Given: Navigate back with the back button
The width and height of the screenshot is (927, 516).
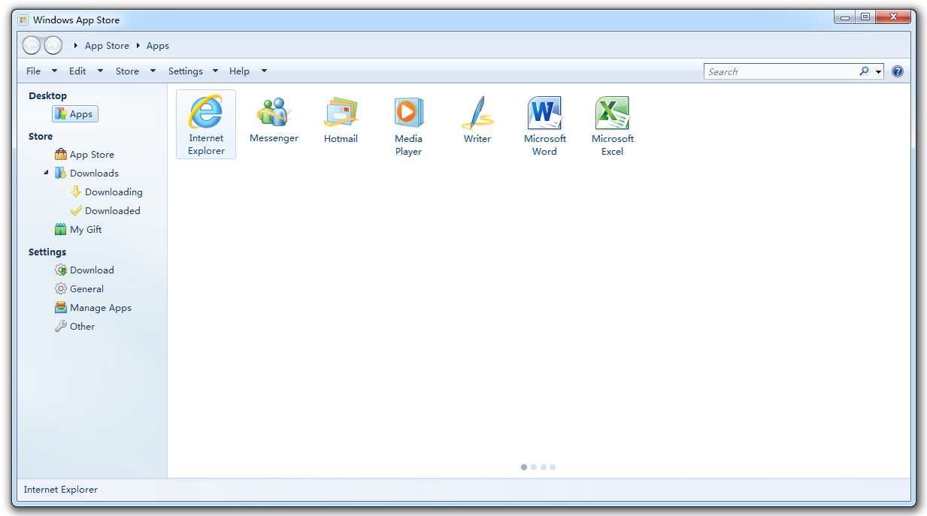Looking at the screenshot, I should tap(32, 45).
